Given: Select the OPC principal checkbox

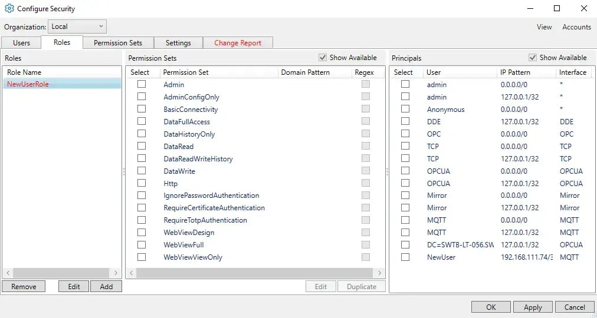Looking at the screenshot, I should (x=405, y=134).
